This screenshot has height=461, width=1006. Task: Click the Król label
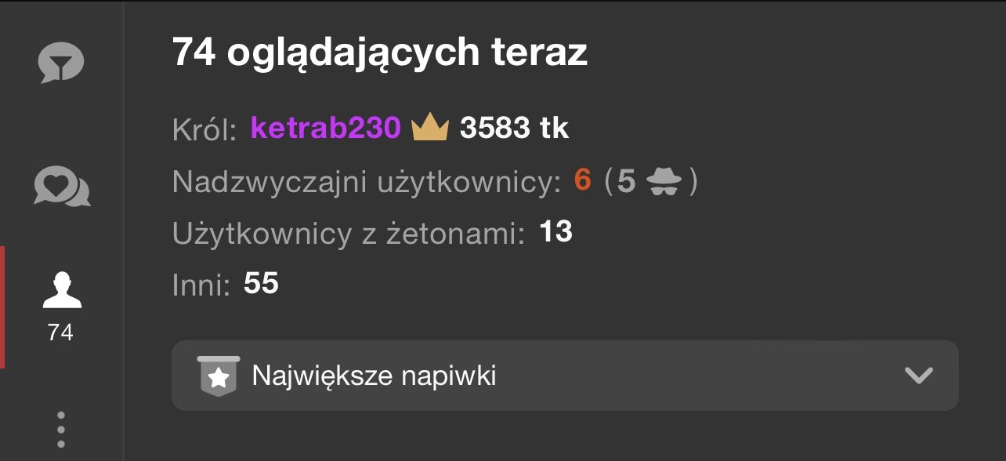click(x=204, y=129)
